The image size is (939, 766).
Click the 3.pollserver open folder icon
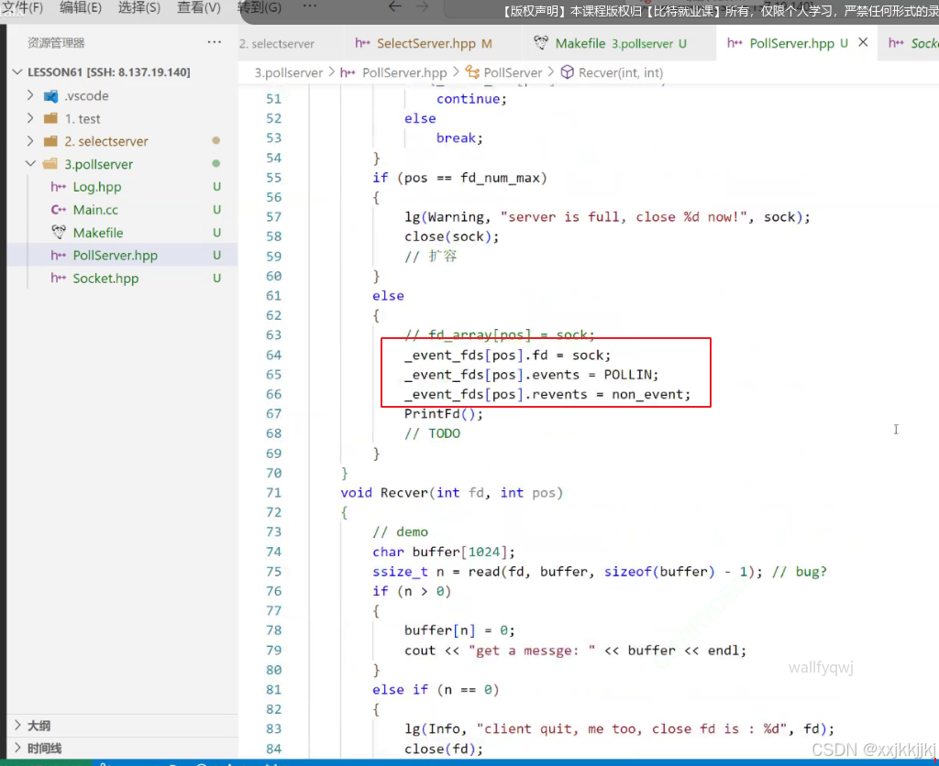(51, 163)
